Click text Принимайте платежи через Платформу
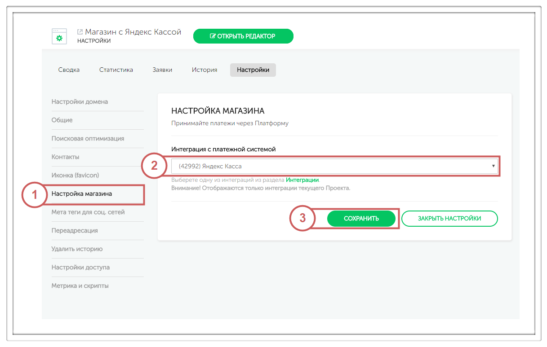The height and width of the screenshot is (347, 547). coord(230,123)
